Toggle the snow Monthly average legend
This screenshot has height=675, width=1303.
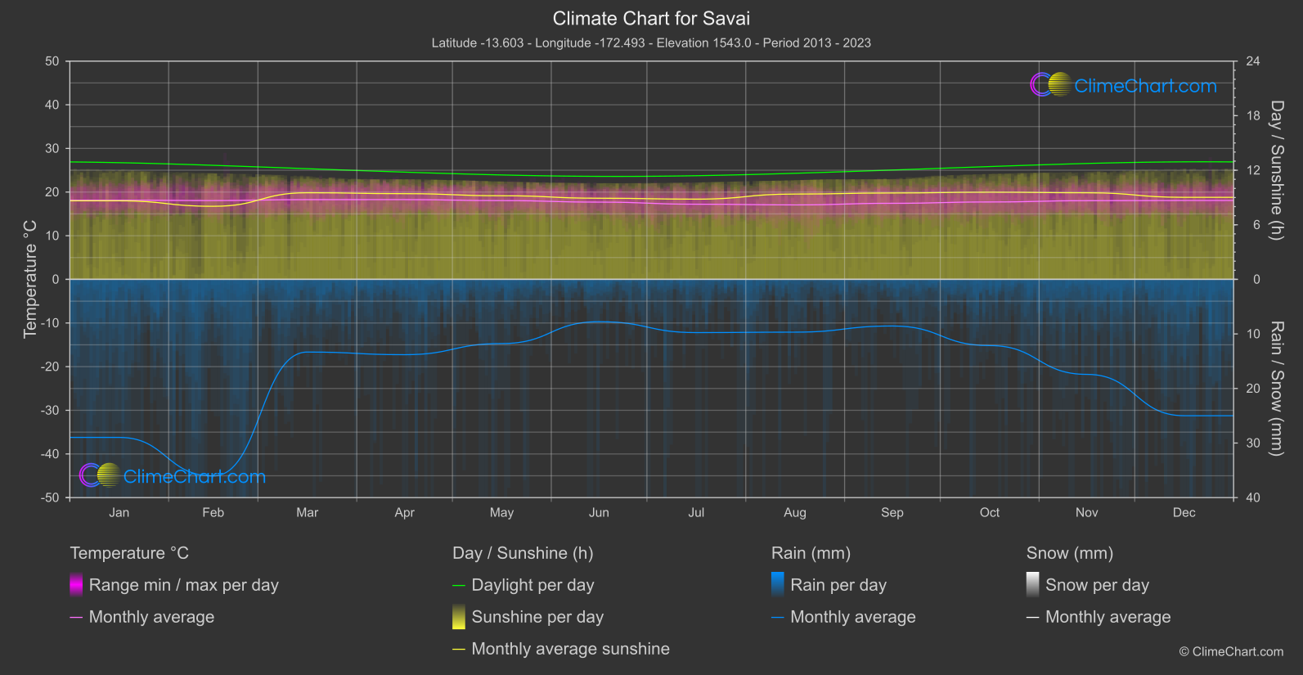pyautogui.click(x=1033, y=617)
